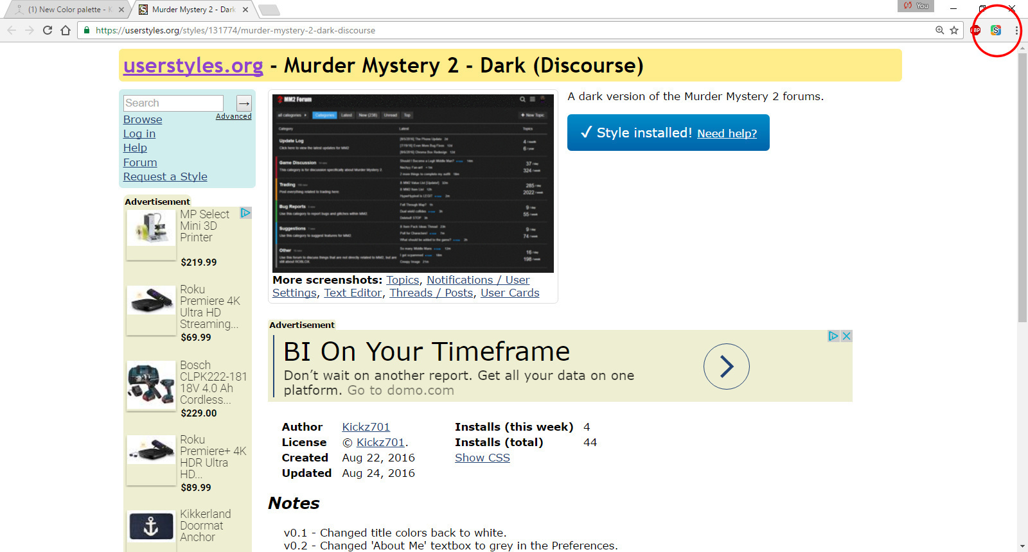Screen dimensions: 1028x552
Task: Click the domo.com ad arrow button
Action: 727,367
